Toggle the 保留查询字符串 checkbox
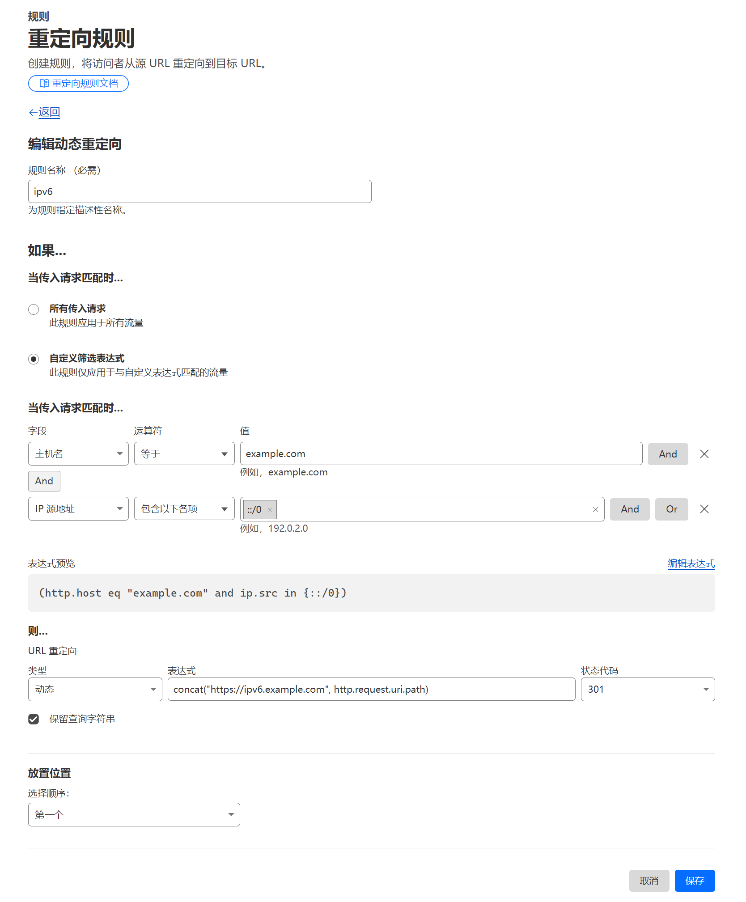 coord(34,719)
